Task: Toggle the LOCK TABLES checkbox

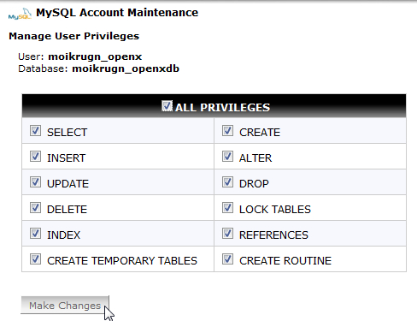Action: [227, 208]
